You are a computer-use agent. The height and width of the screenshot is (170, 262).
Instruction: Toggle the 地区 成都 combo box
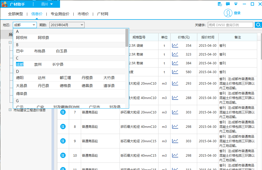click(25, 25)
